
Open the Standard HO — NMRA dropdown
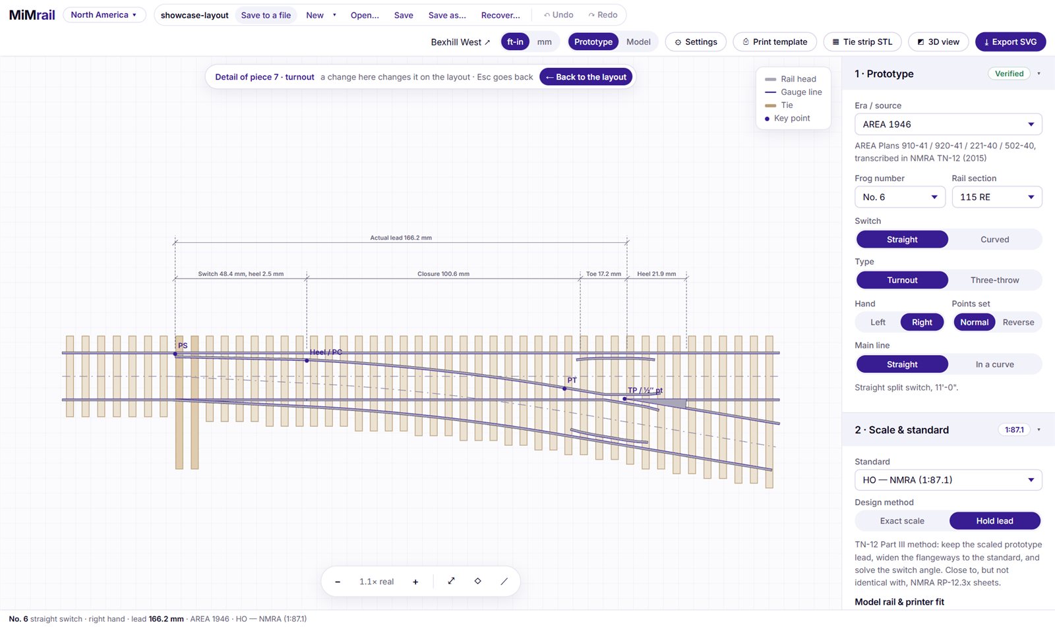[x=948, y=480]
